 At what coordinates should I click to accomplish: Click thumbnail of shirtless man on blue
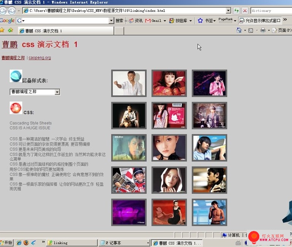point(209,212)
